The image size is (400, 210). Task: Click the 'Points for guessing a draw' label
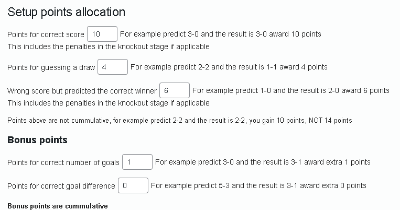coord(51,67)
